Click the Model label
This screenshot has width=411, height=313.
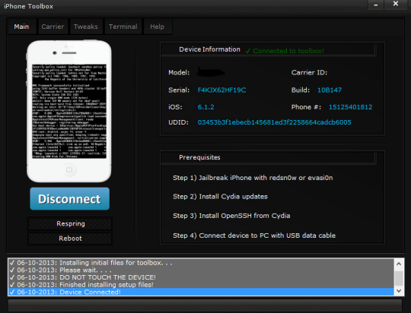(179, 73)
